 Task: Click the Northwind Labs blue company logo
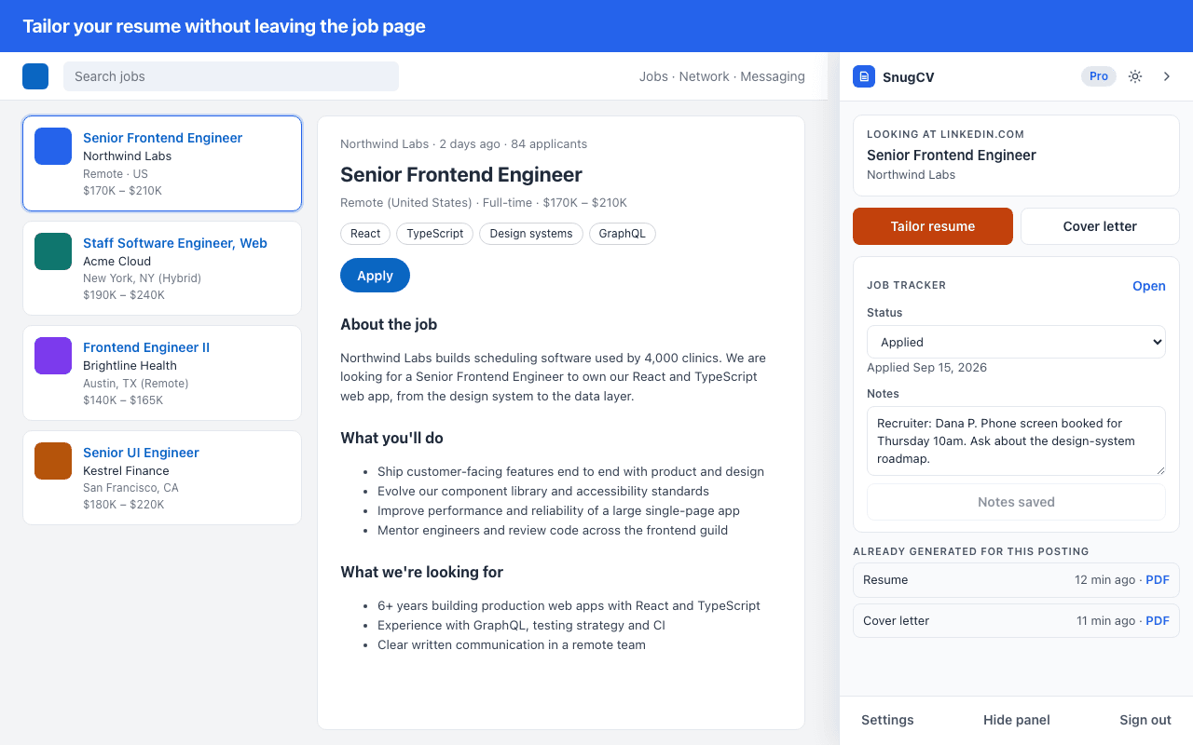(53, 146)
